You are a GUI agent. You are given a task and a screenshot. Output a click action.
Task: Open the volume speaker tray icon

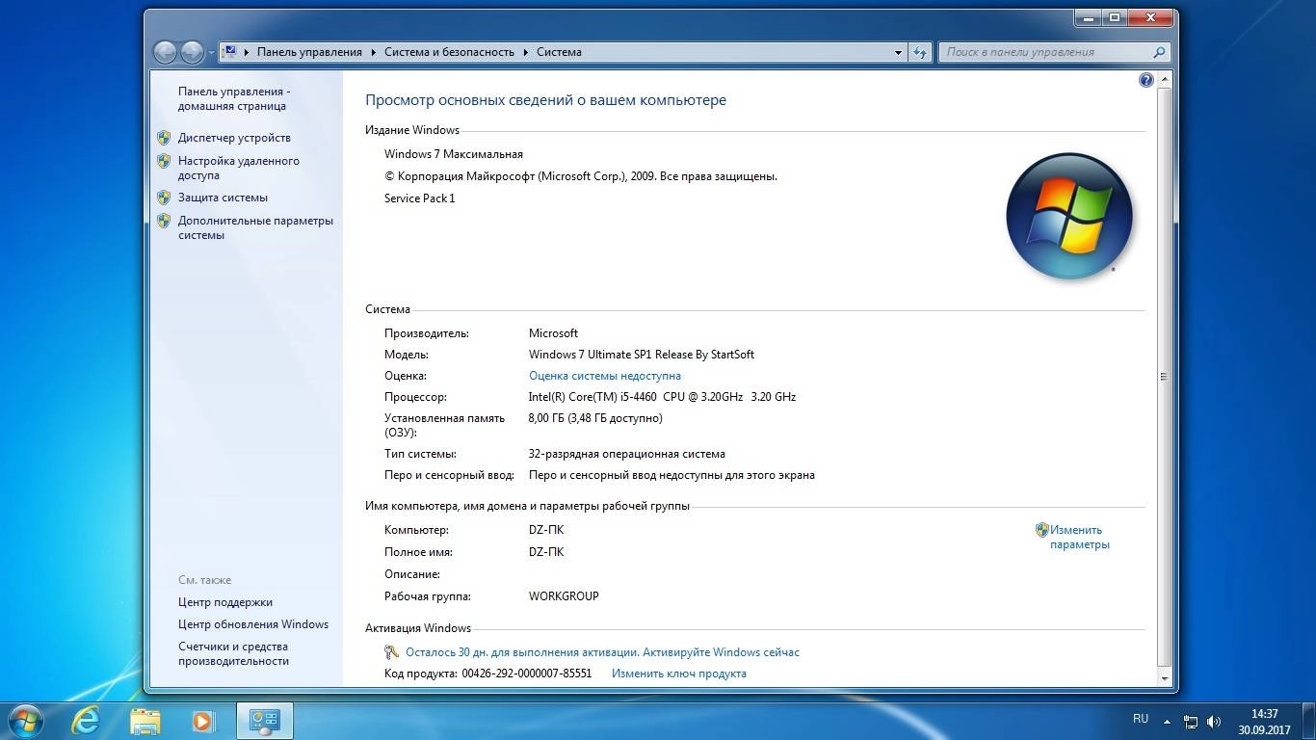tap(1214, 721)
